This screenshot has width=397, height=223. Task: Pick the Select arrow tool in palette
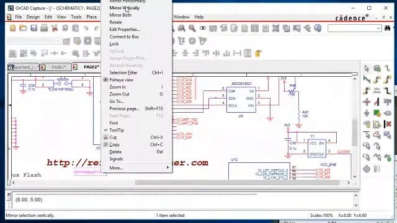click(367, 68)
